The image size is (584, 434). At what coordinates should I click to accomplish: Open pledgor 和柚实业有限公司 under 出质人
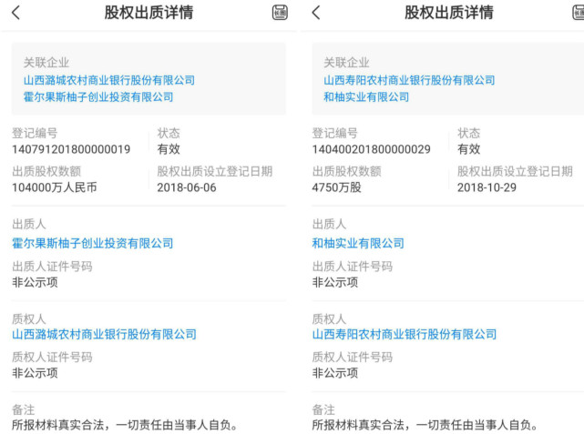pyautogui.click(x=358, y=243)
